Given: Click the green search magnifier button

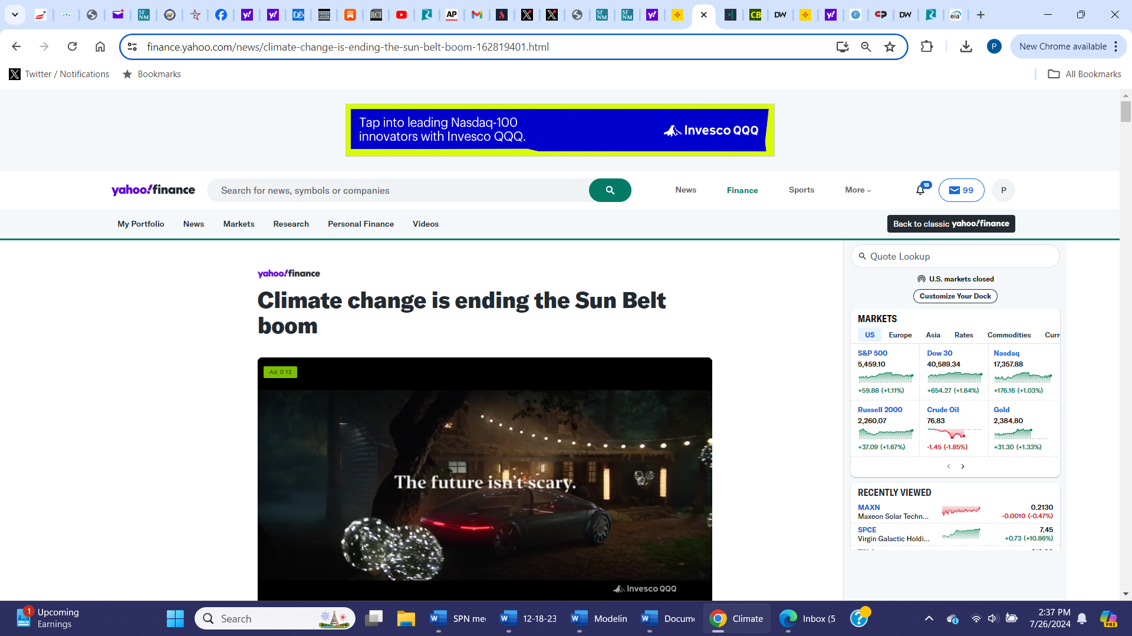Looking at the screenshot, I should 610,190.
